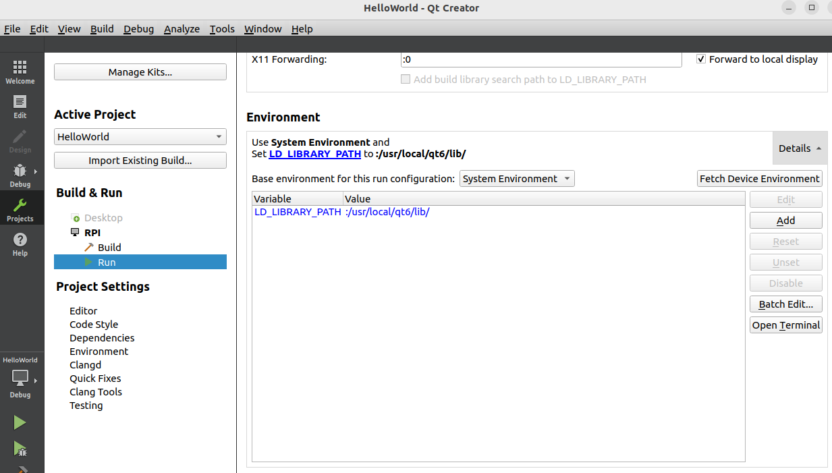Image resolution: width=832 pixels, height=473 pixels.
Task: Run the HelloWorld project with the green play button
Action: click(x=21, y=422)
